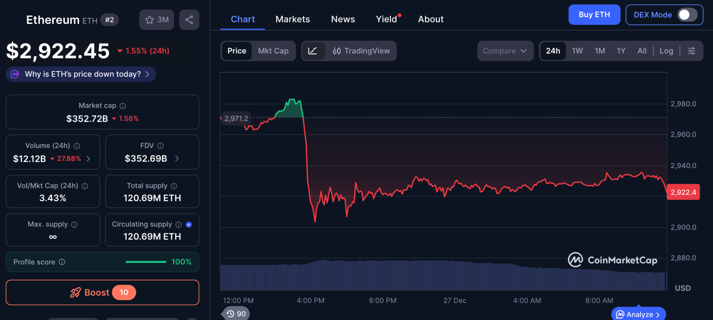Enable Log scale on chart

[666, 51]
